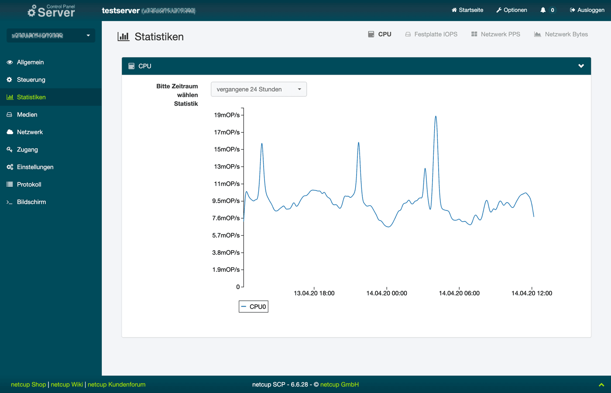Click the Bildschirm terminal icon

click(x=10, y=202)
